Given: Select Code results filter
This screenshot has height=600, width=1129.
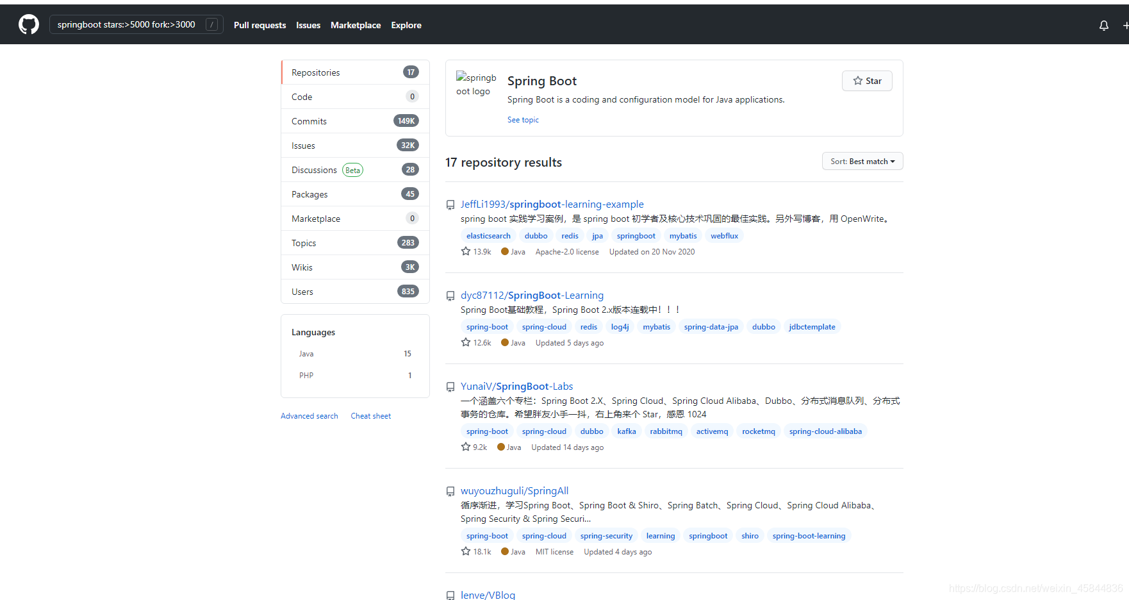Looking at the screenshot, I should (355, 97).
